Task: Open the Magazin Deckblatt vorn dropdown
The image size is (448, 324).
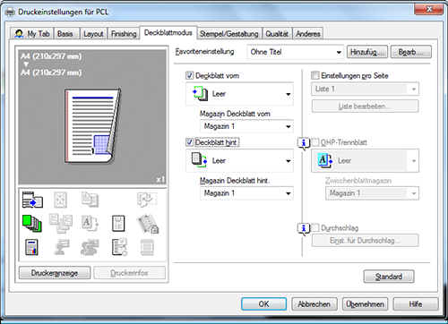Action: (x=246, y=126)
